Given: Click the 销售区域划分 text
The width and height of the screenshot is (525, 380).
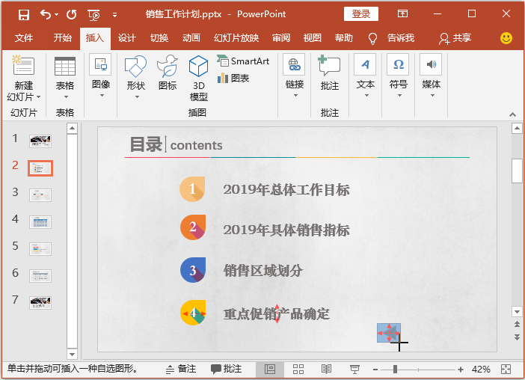Looking at the screenshot, I should click(x=262, y=271).
